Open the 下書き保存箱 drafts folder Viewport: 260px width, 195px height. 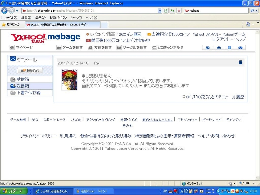30,93
